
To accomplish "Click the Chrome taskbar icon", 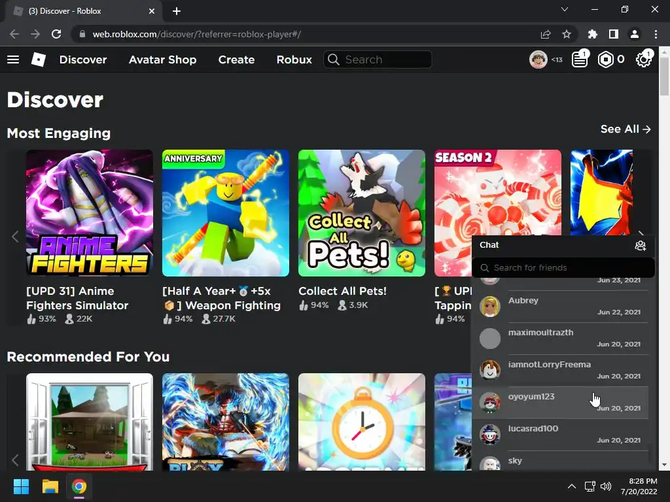I will click(x=79, y=486).
